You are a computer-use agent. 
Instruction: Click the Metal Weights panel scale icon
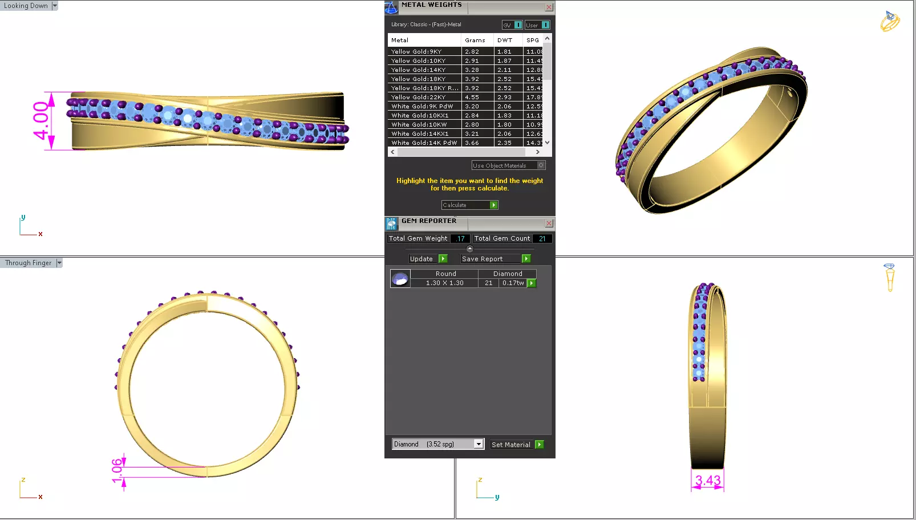(391, 7)
